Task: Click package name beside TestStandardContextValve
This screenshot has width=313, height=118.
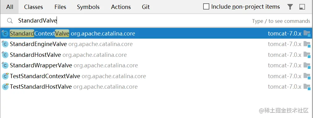Action: click(114, 76)
